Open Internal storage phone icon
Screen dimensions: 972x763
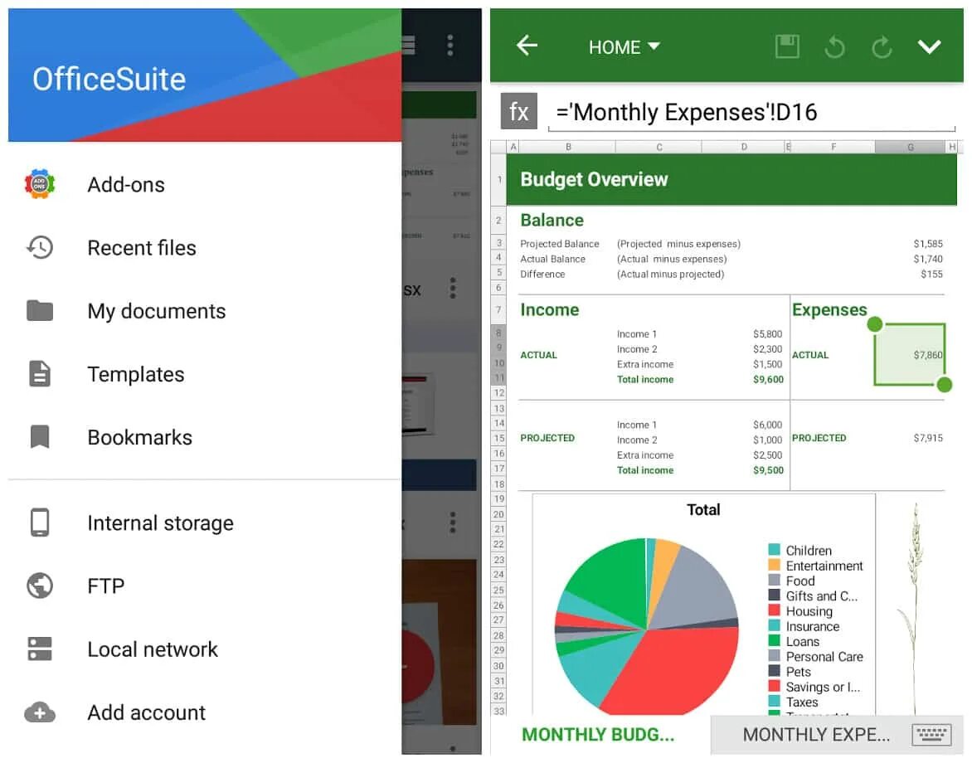[40, 522]
